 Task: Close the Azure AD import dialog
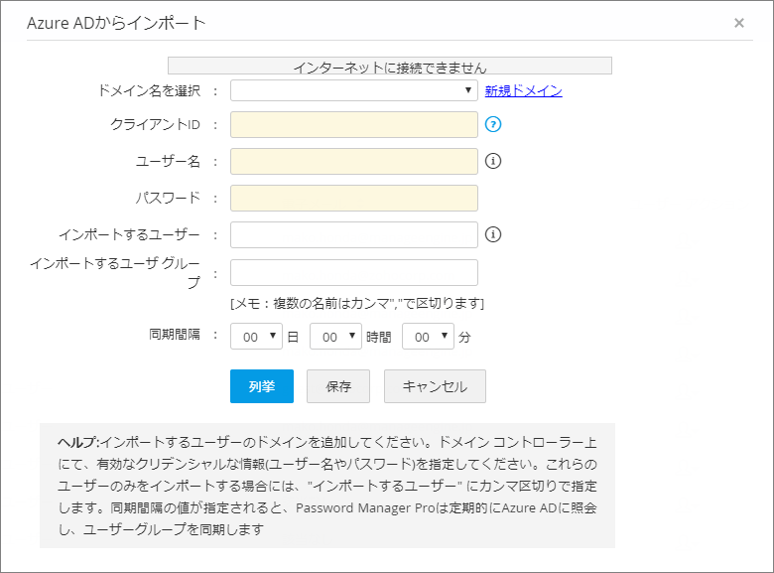click(x=739, y=23)
